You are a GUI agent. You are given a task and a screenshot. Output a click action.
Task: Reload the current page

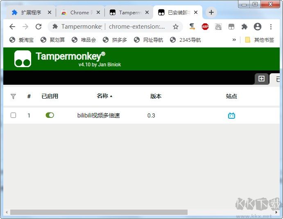click(38, 27)
